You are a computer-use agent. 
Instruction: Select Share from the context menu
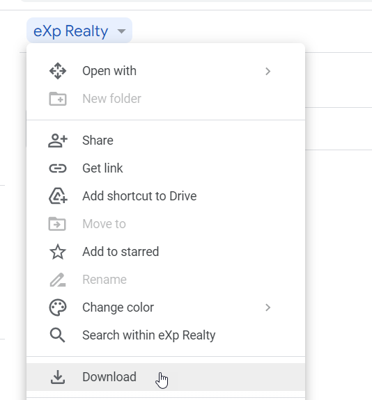click(x=166, y=141)
